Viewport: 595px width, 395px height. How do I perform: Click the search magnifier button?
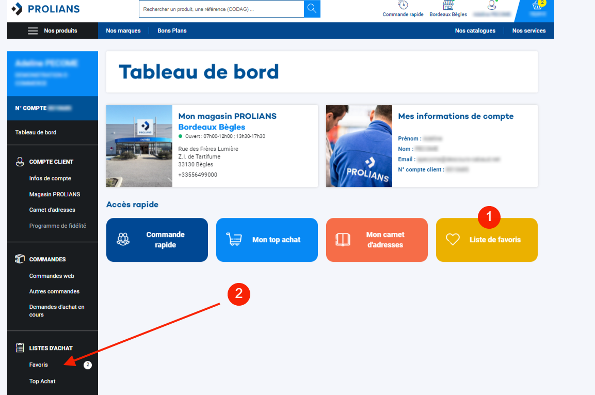(312, 9)
